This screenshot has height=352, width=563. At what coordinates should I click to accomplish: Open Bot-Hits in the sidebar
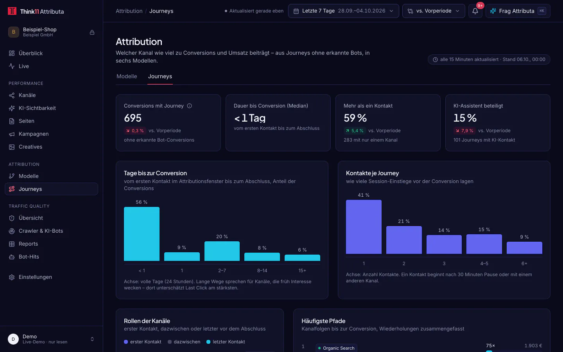click(x=51, y=257)
